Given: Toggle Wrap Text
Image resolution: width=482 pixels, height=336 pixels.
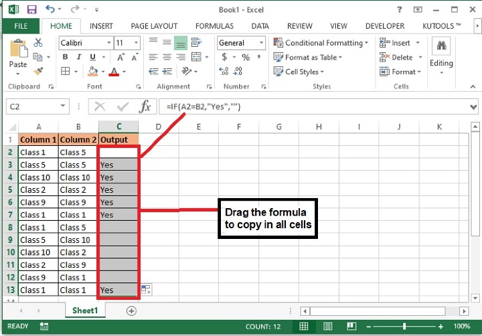Looking at the screenshot, I should pyautogui.click(x=196, y=42).
